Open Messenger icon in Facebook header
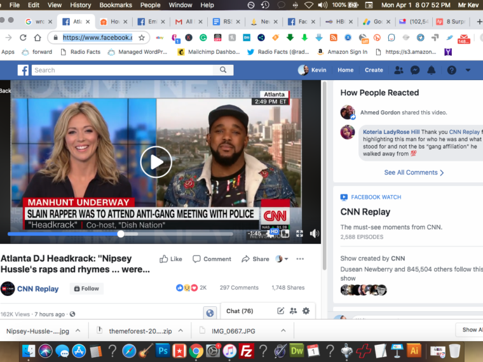The width and height of the screenshot is (483, 362). click(x=415, y=70)
